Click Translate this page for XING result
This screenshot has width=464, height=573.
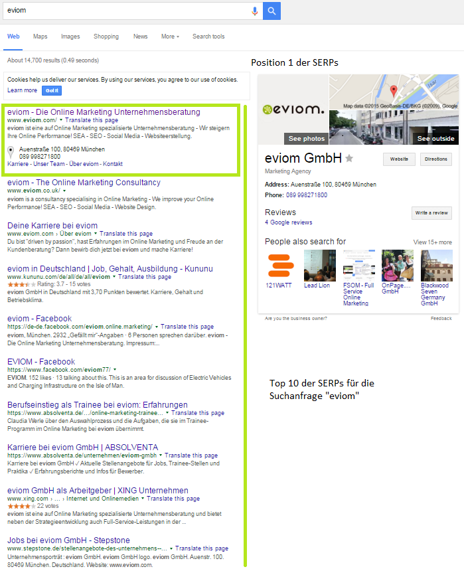173,499
